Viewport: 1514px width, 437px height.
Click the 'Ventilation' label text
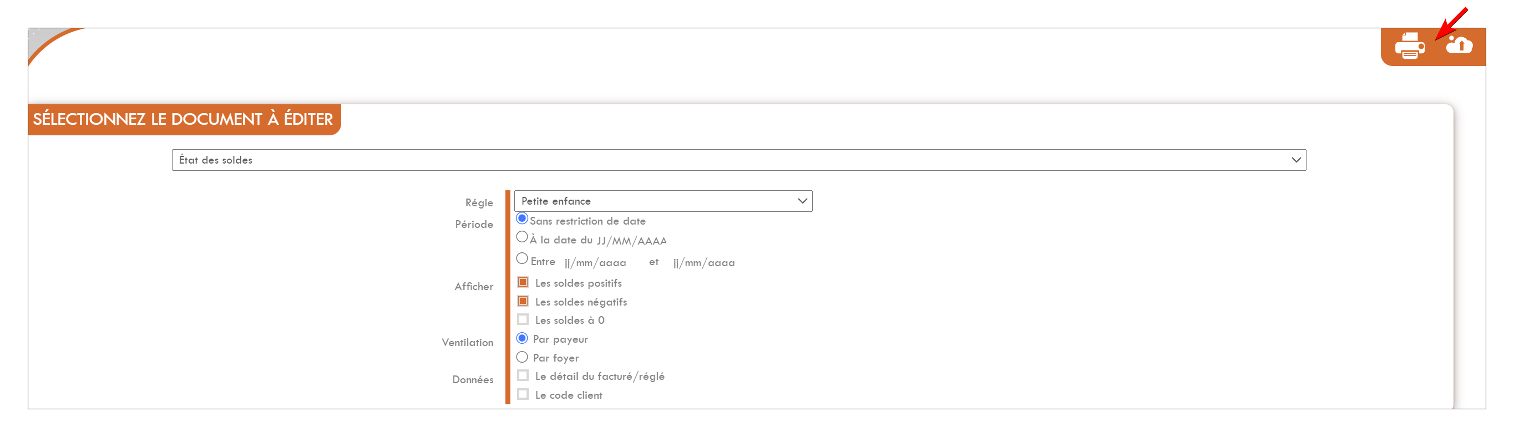pos(467,342)
